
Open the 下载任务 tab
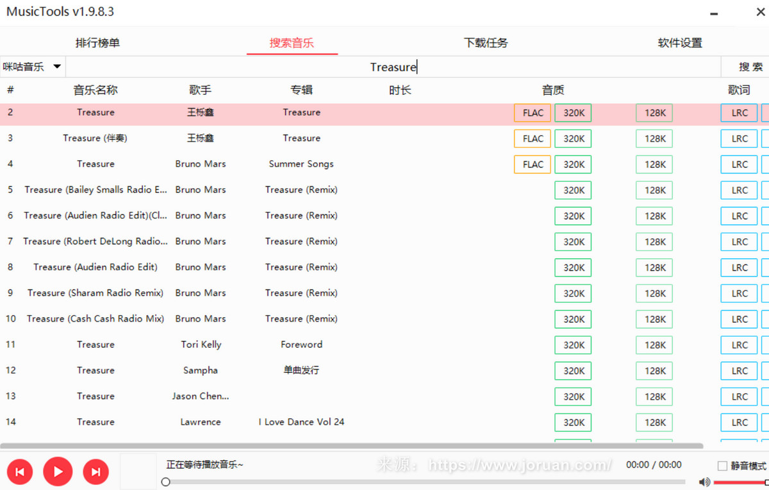[486, 43]
